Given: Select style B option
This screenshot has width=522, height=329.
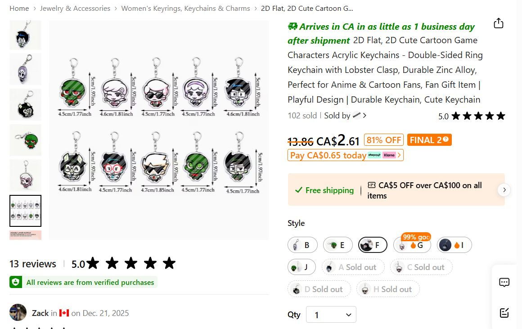Looking at the screenshot, I should click(x=302, y=245).
